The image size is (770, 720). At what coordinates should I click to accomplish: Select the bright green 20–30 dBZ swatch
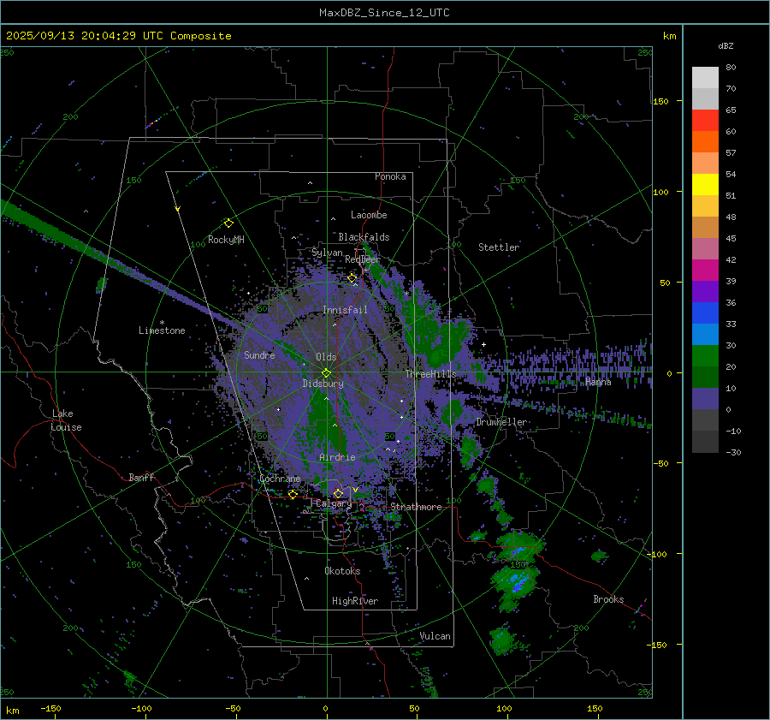pos(705,356)
